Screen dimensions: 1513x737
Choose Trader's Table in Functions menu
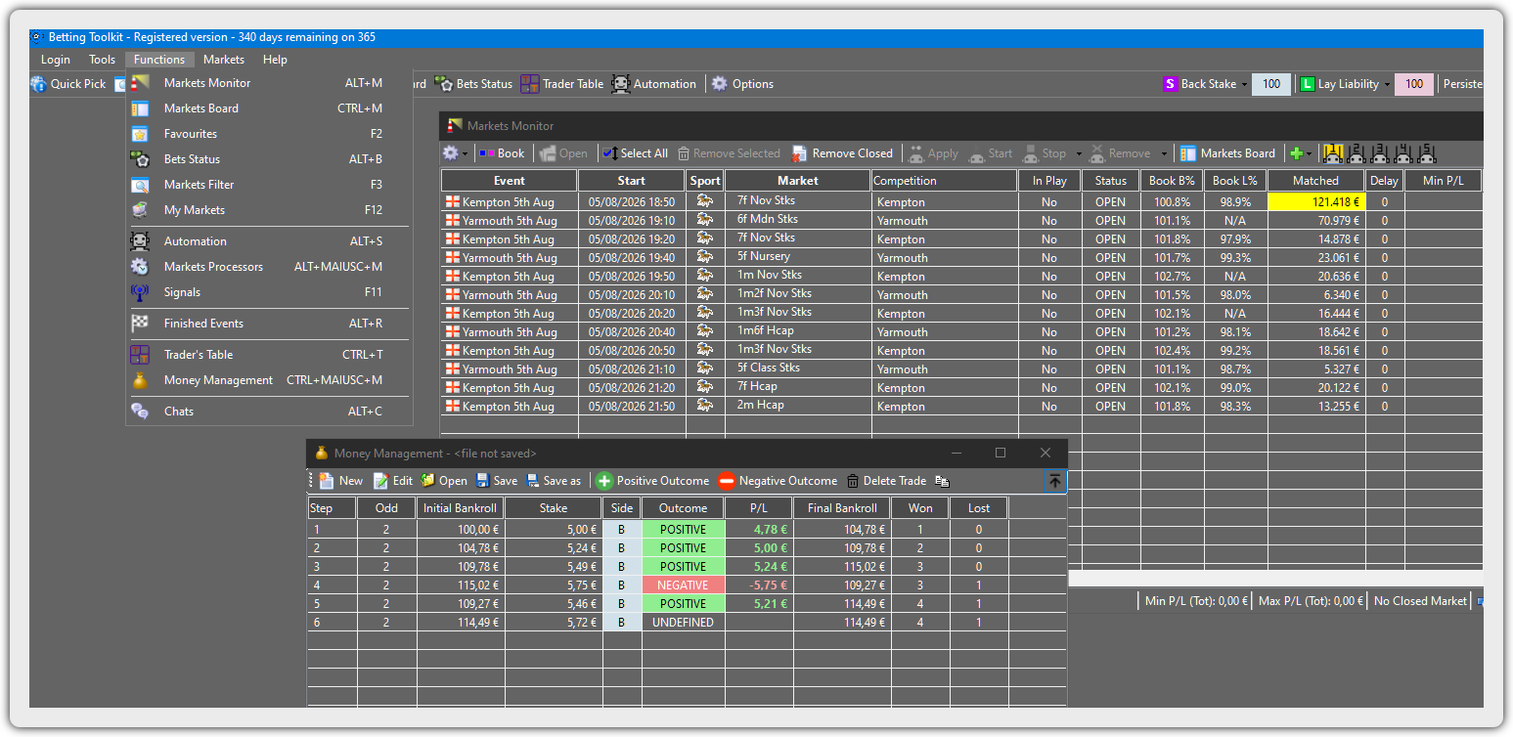[x=269, y=355]
